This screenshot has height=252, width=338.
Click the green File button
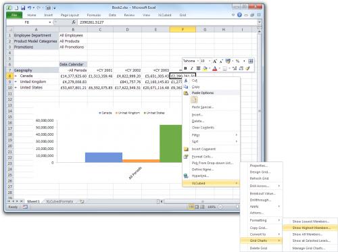[x=14, y=15]
